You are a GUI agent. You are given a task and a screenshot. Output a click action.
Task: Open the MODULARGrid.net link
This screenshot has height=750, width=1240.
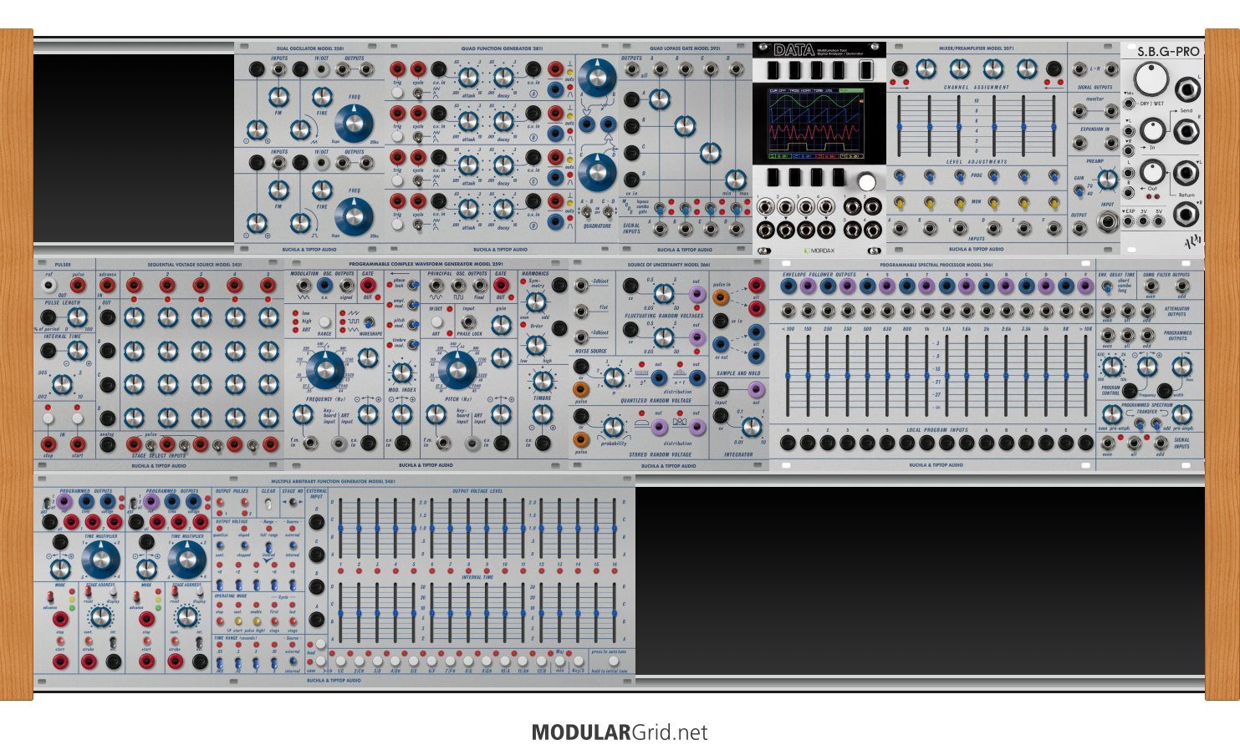tap(620, 732)
